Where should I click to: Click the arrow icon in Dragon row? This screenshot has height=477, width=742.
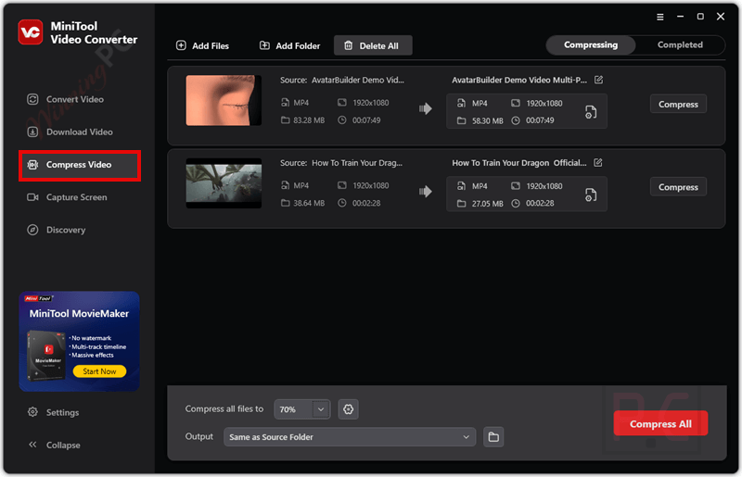(426, 192)
